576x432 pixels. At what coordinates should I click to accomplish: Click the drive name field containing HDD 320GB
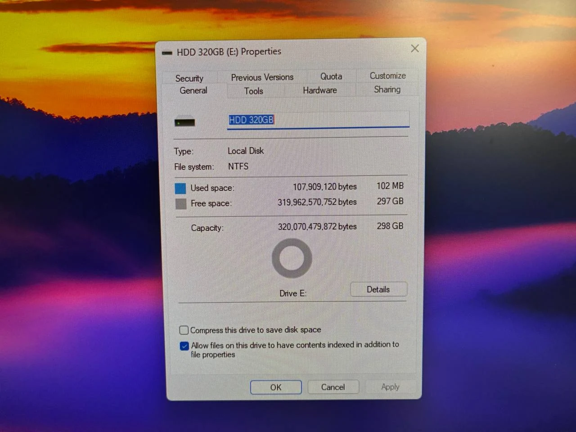(318, 120)
